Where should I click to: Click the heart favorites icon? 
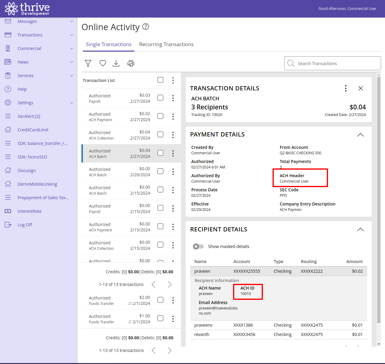(103, 63)
